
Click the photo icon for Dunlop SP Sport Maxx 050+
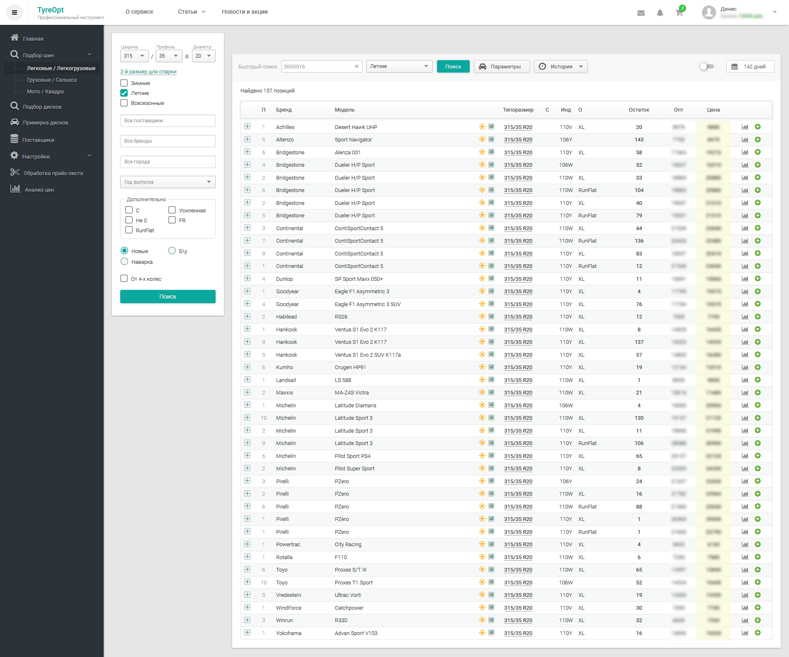(x=491, y=279)
